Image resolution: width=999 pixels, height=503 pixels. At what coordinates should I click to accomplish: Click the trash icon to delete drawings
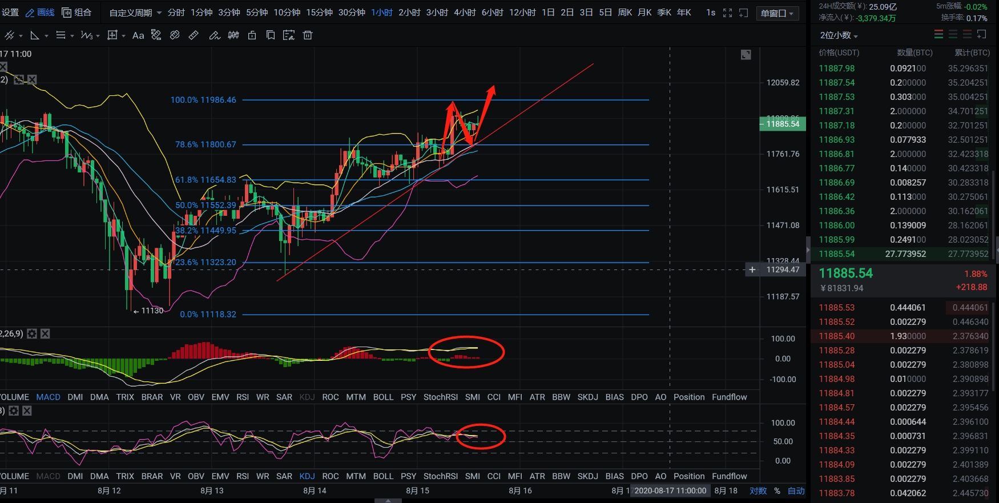coord(308,35)
